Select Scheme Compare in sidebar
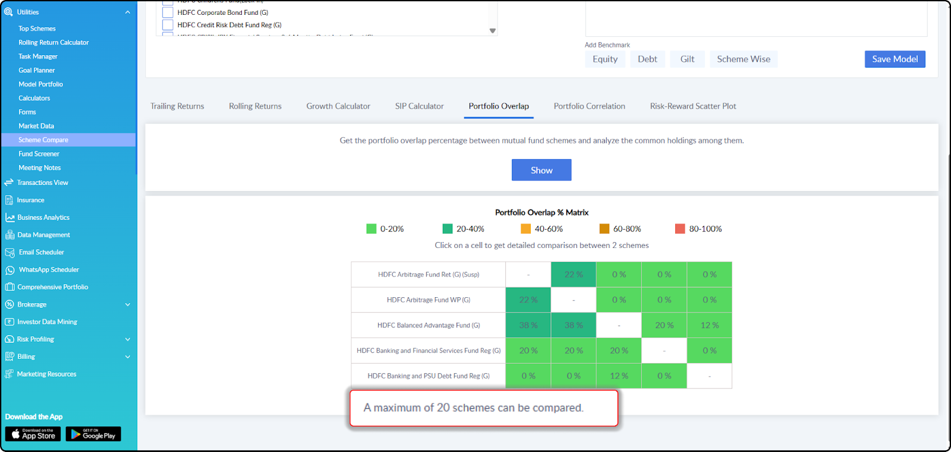Viewport: 951px width, 452px height. pos(68,140)
